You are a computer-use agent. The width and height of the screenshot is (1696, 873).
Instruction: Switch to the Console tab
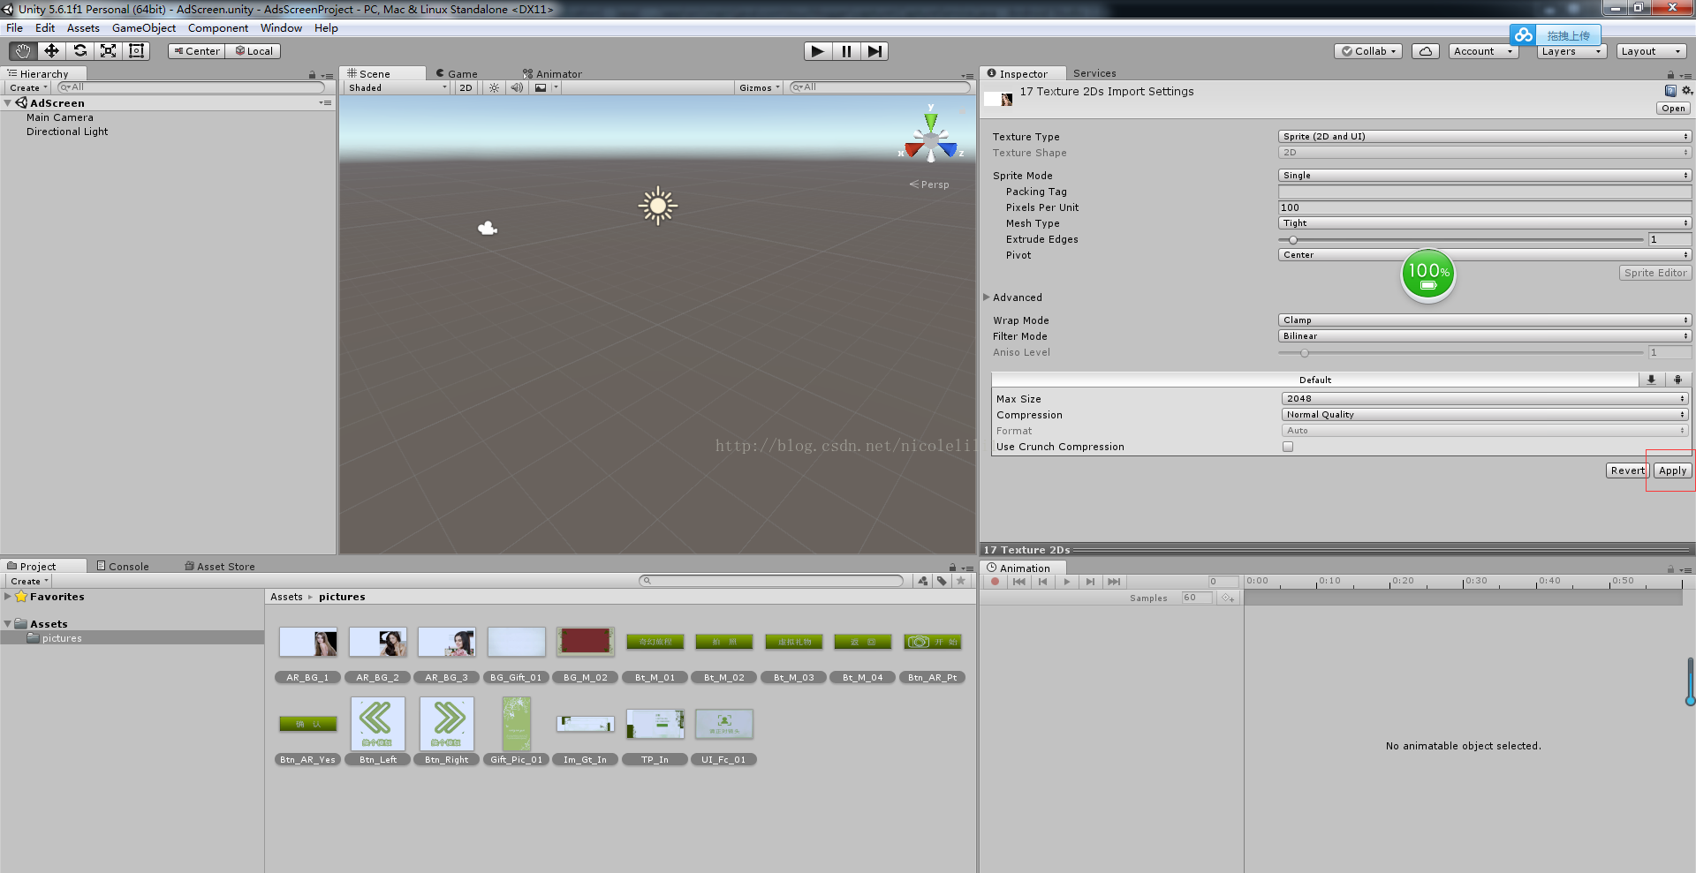(123, 566)
